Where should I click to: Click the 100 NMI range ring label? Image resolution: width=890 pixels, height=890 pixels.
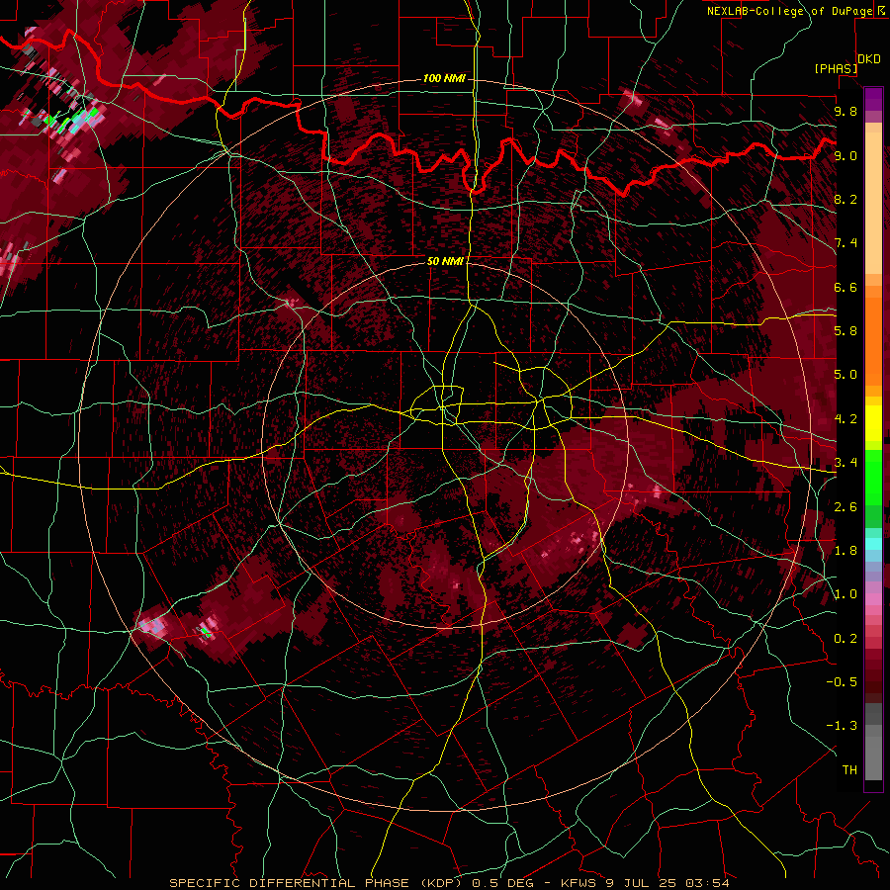coord(444,78)
